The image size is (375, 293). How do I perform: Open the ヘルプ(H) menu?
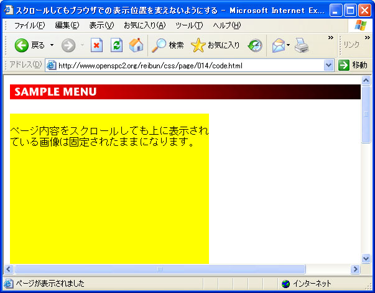[227, 25]
